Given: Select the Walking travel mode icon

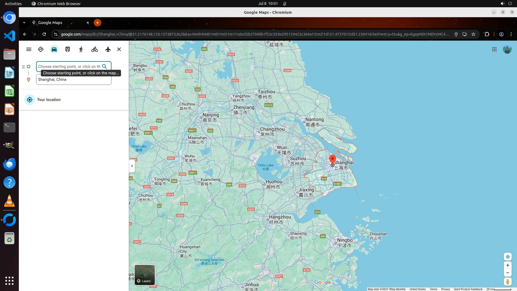Looking at the screenshot, I should pos(81,50).
